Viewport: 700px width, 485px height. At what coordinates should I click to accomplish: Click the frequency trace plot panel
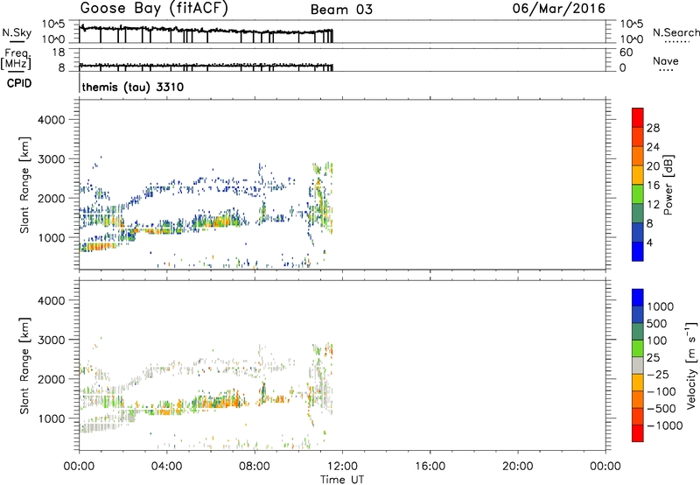(342, 60)
